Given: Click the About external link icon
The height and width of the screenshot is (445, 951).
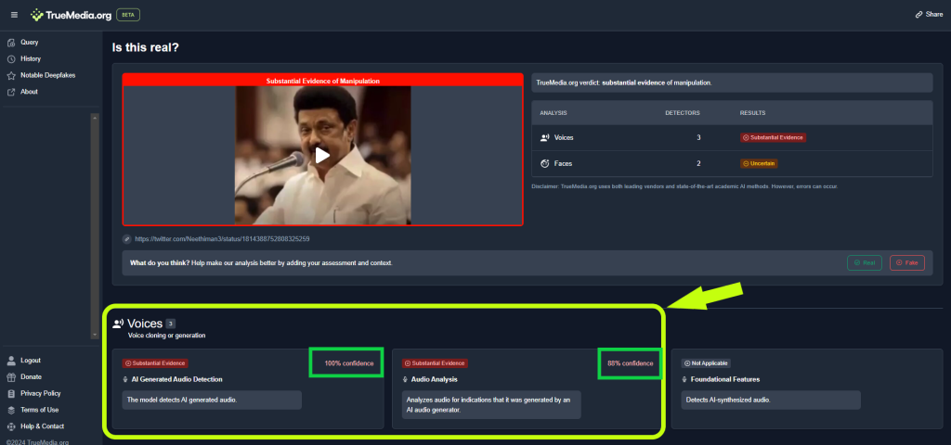Looking at the screenshot, I should [x=11, y=92].
